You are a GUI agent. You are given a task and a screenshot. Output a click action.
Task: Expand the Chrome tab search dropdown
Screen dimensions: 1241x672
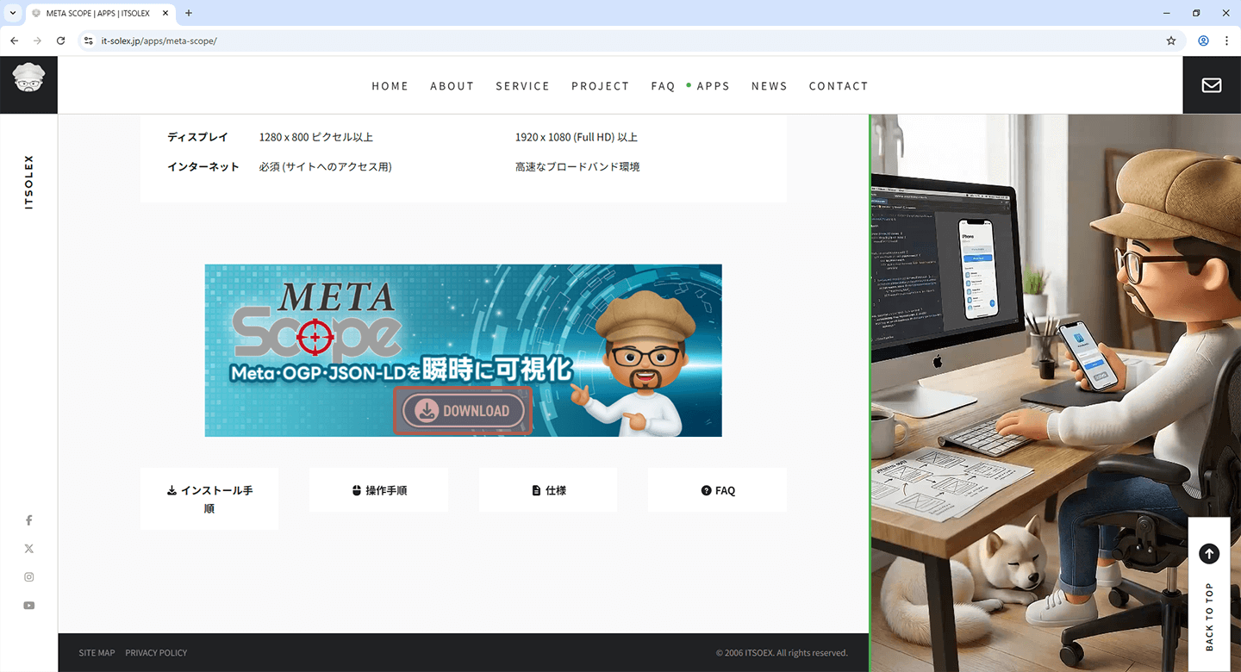pyautogui.click(x=13, y=13)
